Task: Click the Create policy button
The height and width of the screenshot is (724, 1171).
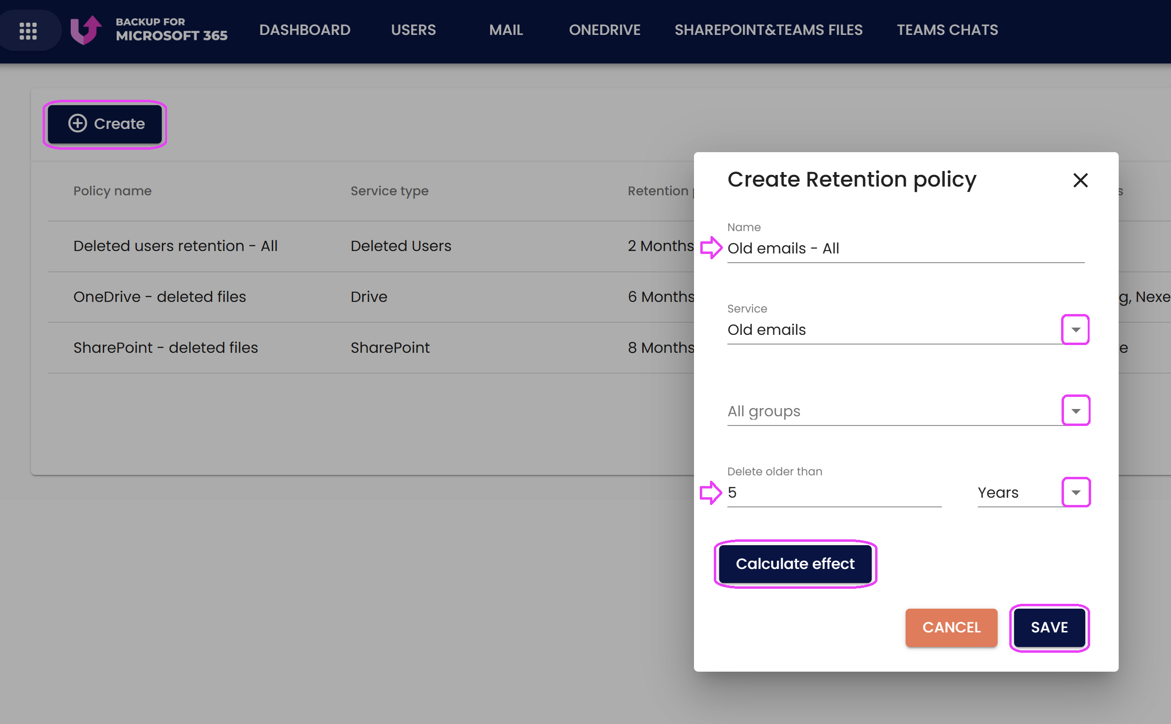Action: tap(105, 124)
